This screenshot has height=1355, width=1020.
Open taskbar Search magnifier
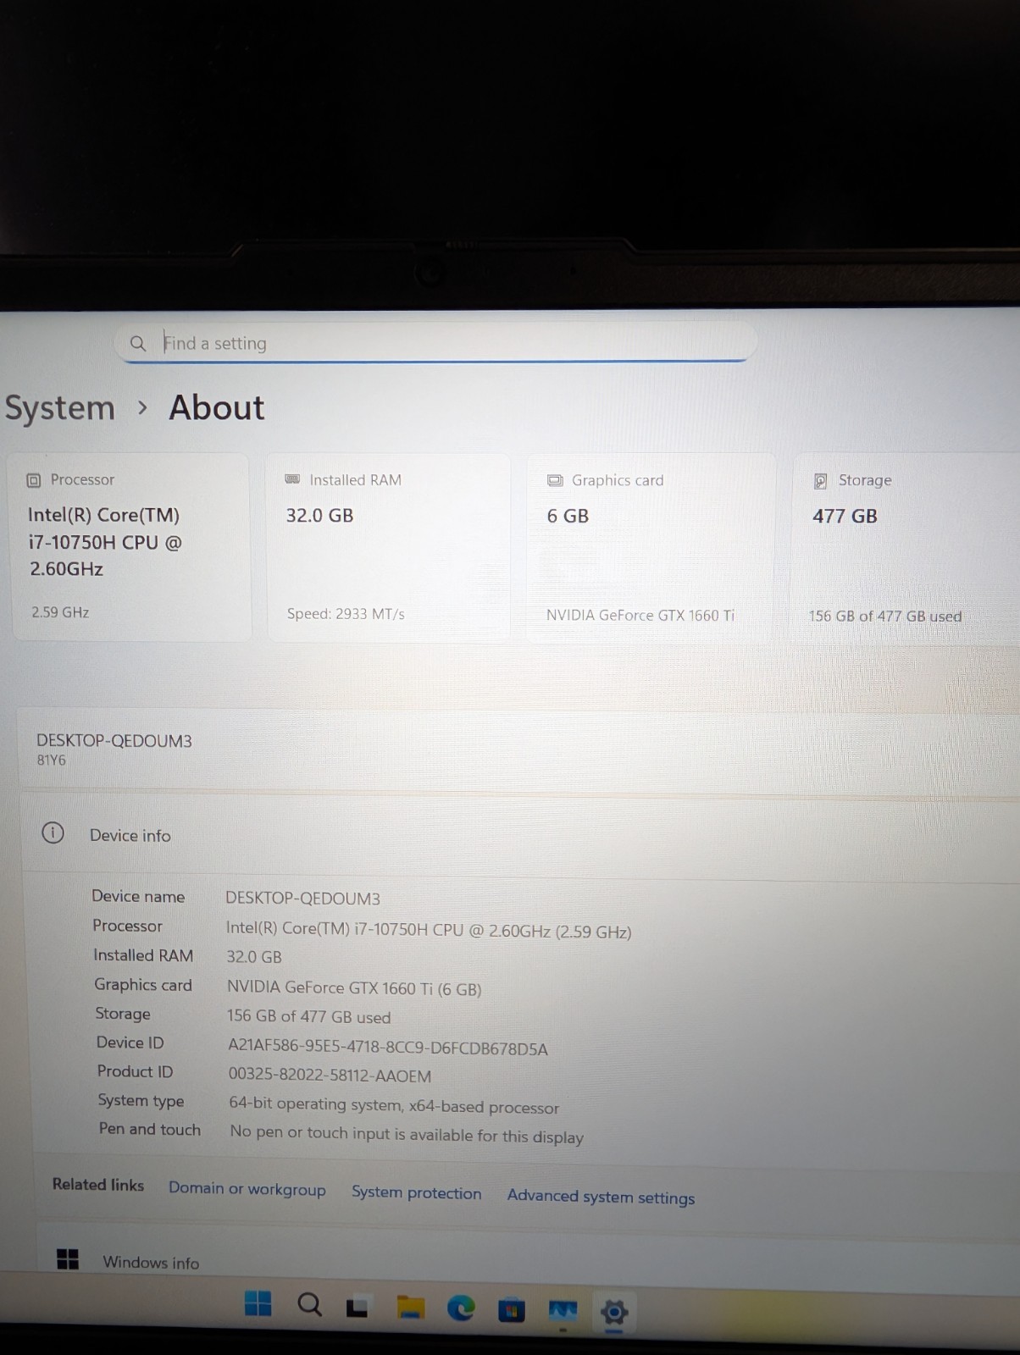pos(309,1305)
